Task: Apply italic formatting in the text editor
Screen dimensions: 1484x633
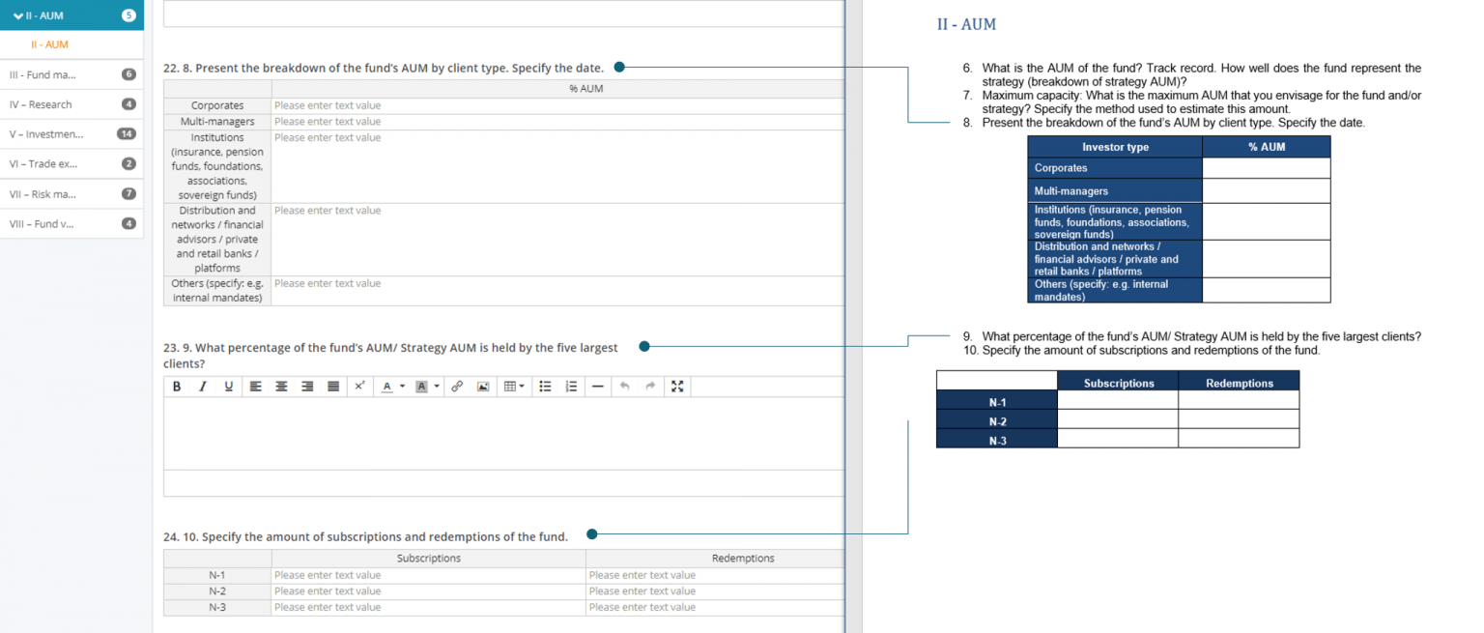Action: tap(202, 386)
